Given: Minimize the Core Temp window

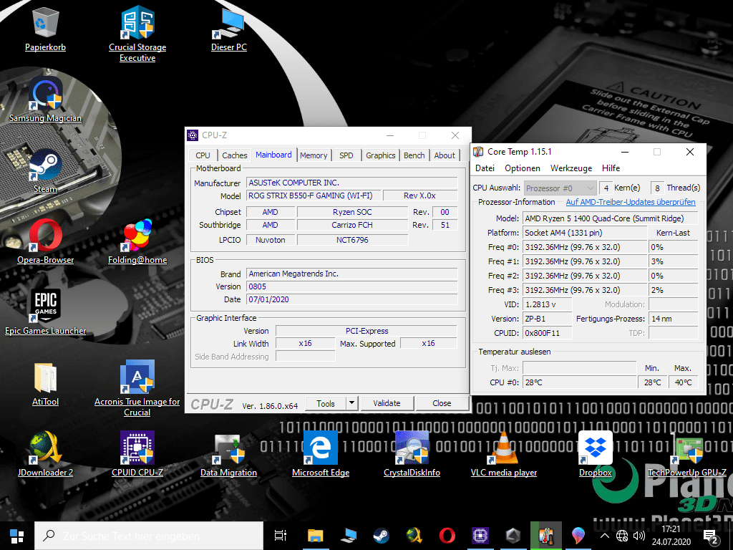Looking at the screenshot, I should point(624,152).
